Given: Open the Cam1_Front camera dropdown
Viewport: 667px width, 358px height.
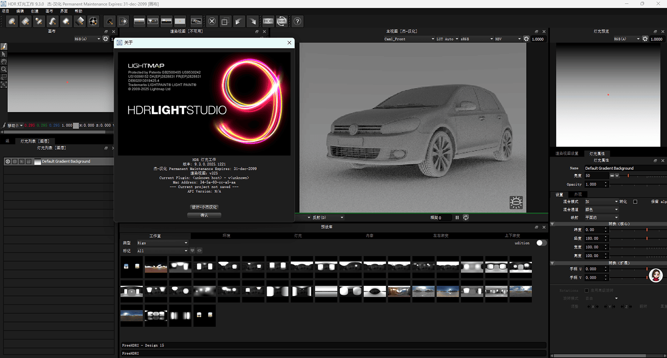Looking at the screenshot, I should coord(409,39).
